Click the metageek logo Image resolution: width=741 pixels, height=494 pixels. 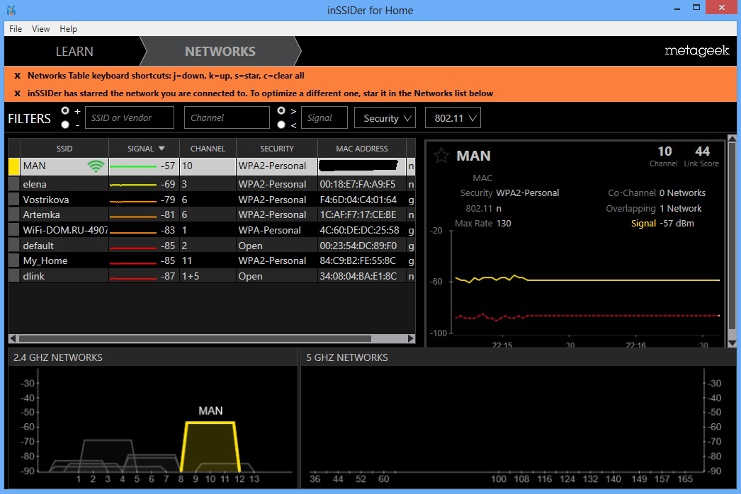(x=696, y=51)
